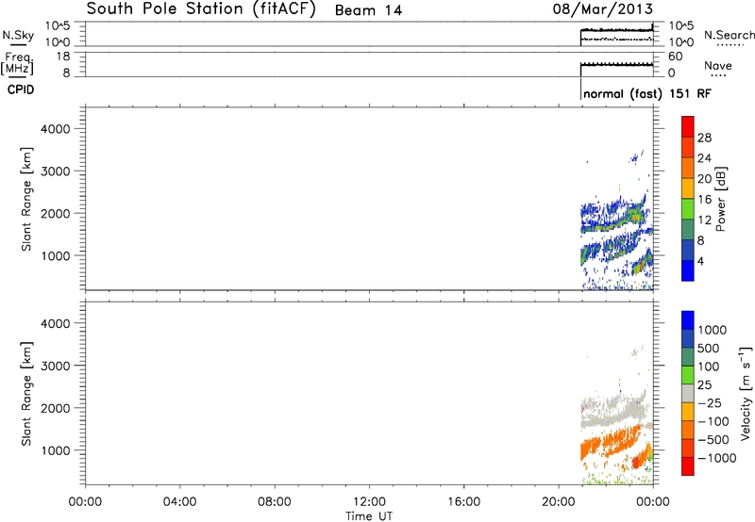This screenshot has height=522, width=755.
Task: Select the red bottom segment of Velocity colorbar
Action: (x=688, y=466)
